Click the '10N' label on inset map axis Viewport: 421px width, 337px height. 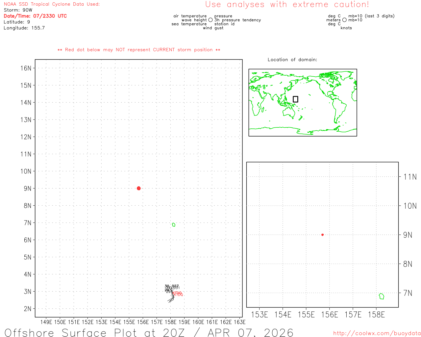point(410,206)
